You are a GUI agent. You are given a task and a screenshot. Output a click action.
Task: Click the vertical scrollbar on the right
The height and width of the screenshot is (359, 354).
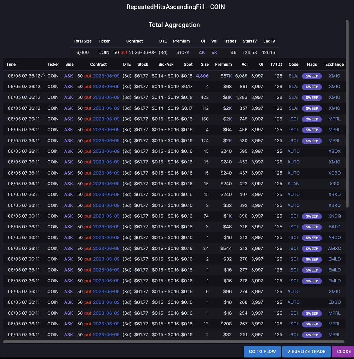[x=347, y=114]
